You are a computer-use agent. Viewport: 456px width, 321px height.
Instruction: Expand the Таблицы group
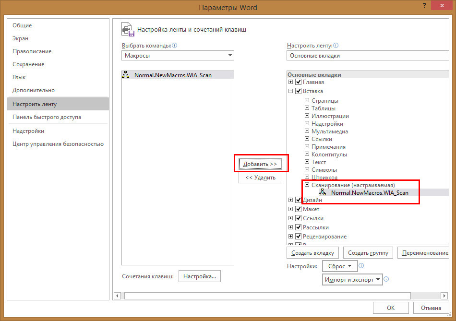307,108
